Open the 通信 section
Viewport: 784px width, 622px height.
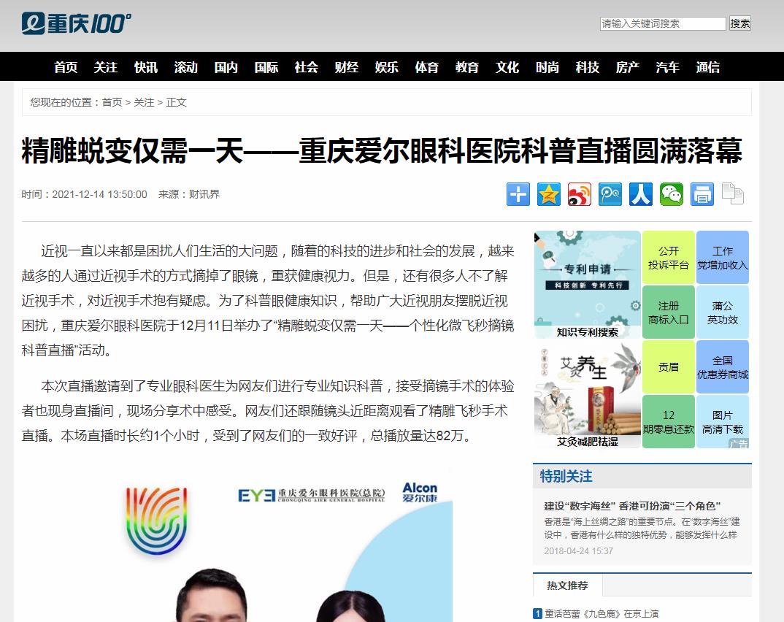point(707,67)
